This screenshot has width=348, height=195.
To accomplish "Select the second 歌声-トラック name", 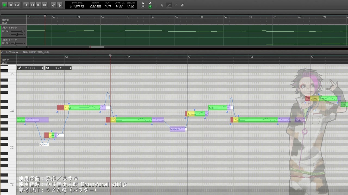I will pyautogui.click(x=10, y=40).
